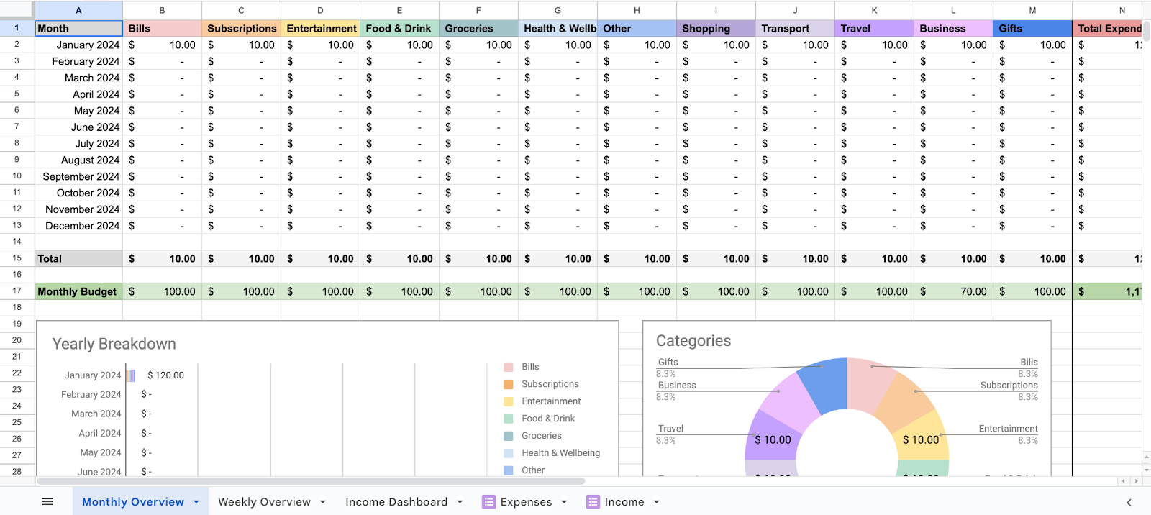Screen dimensions: 1151x515
Task: Open the Monthly Overview tab dropdown arrow
Action: click(x=196, y=502)
